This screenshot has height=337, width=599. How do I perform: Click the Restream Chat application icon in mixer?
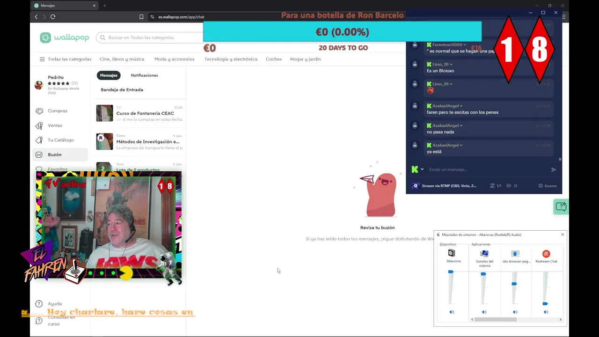pyautogui.click(x=546, y=253)
